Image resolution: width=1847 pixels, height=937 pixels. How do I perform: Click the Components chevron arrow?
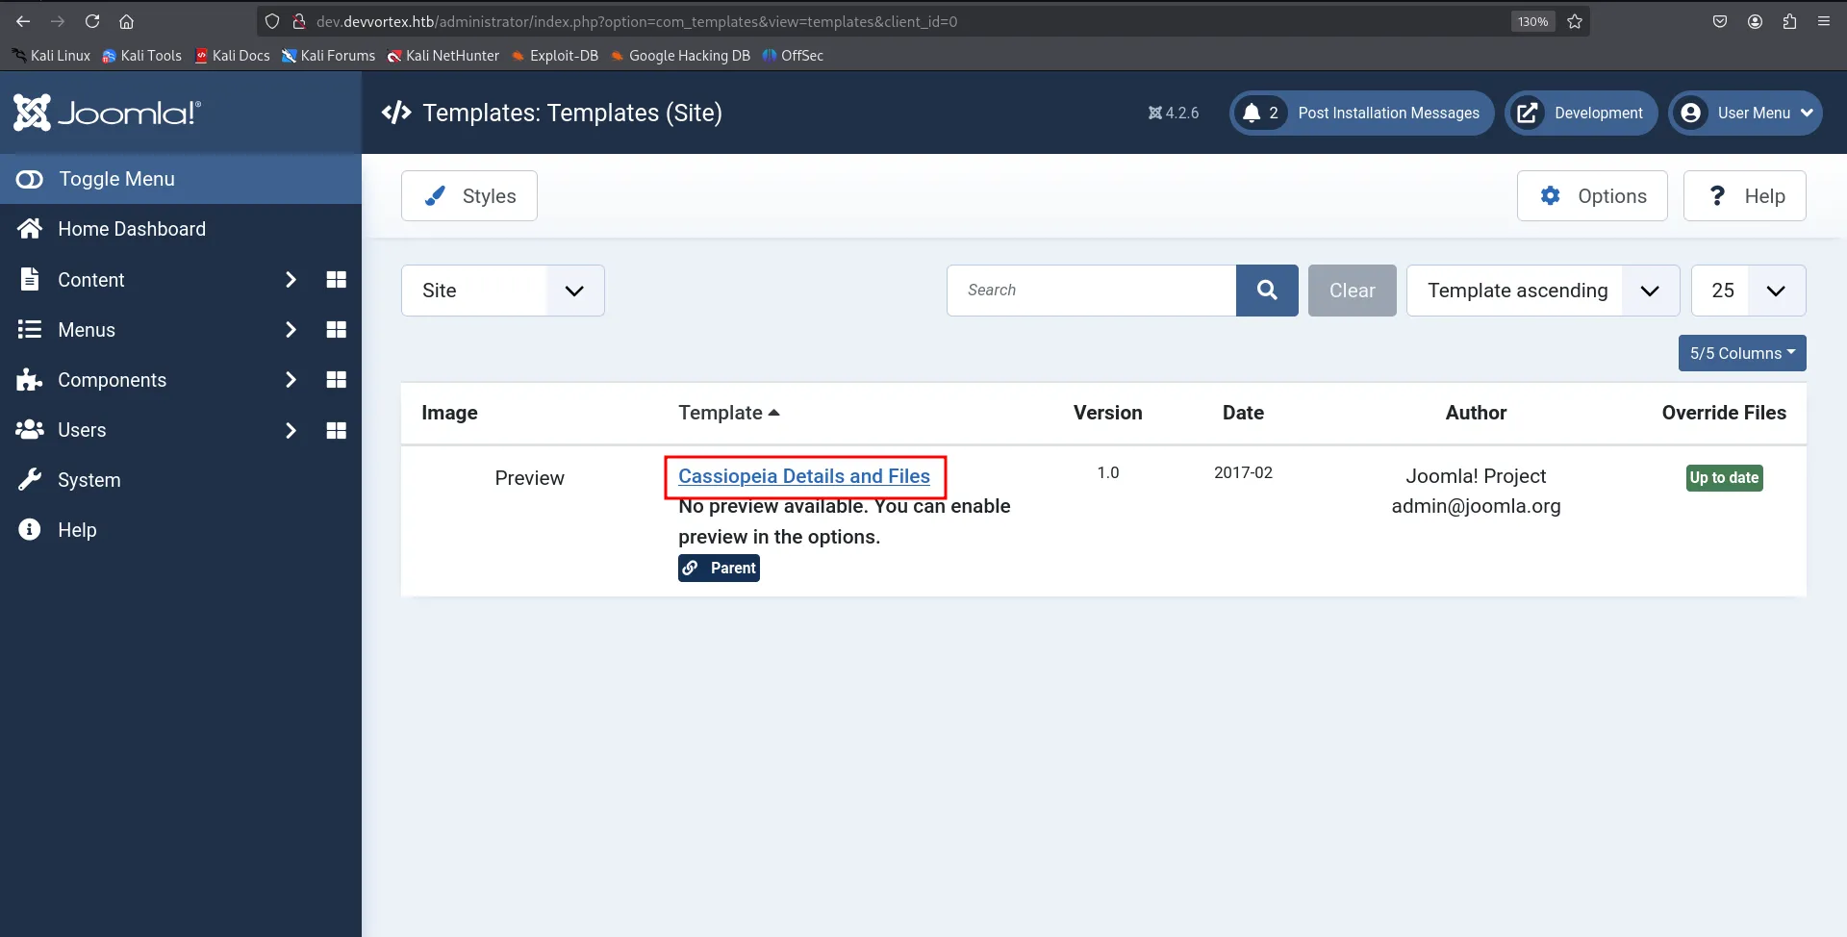click(x=291, y=380)
